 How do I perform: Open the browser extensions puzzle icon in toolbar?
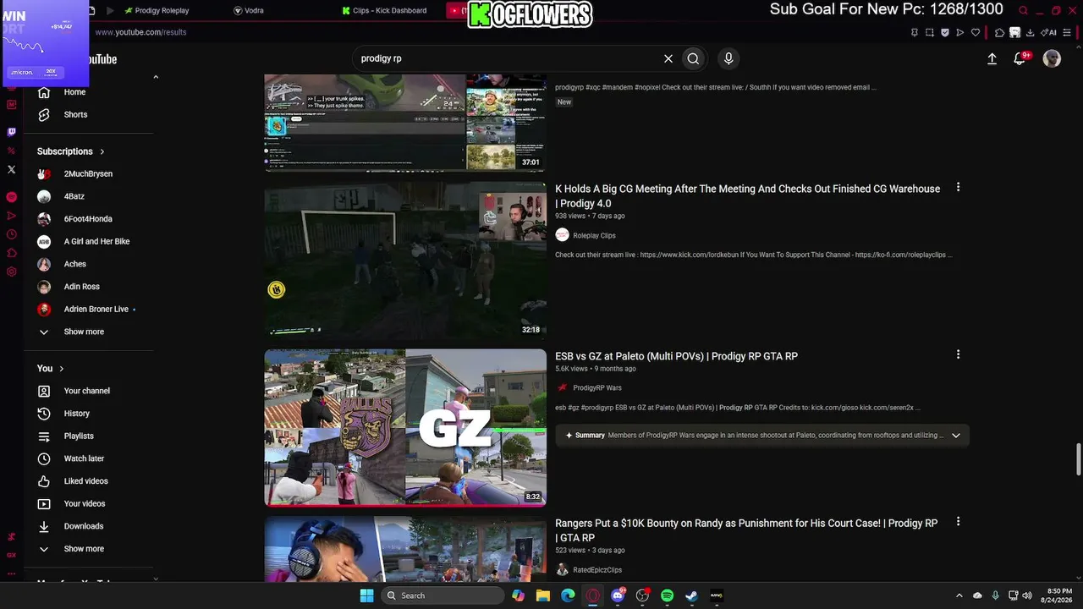tap(999, 32)
